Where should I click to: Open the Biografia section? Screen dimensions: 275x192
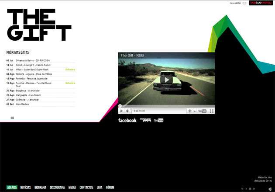click(40, 188)
